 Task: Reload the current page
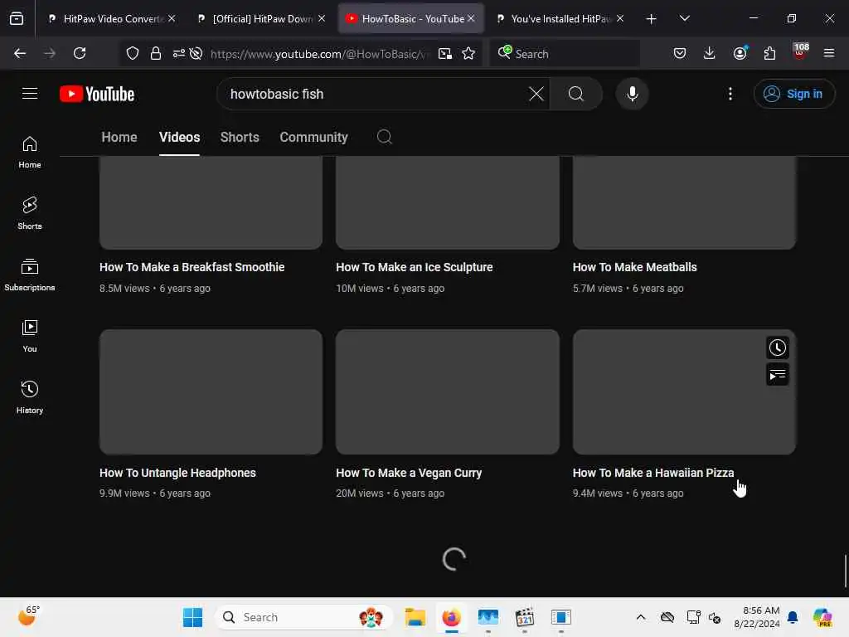tap(80, 53)
